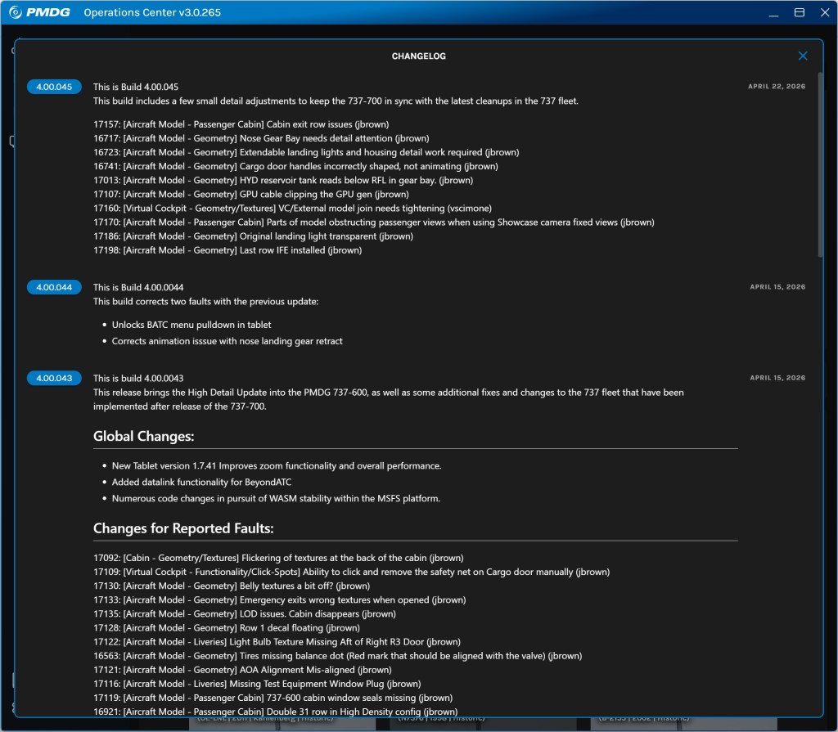Viewport: 838px width, 732px height.
Task: Click the Global Changes heading
Action: 143,436
